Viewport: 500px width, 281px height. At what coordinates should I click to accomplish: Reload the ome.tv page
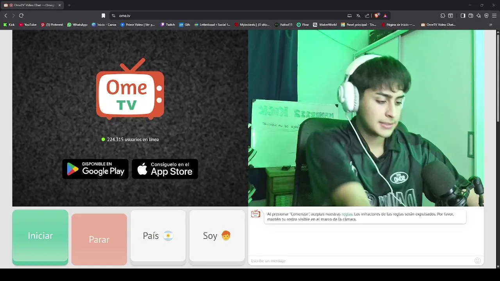click(21, 16)
